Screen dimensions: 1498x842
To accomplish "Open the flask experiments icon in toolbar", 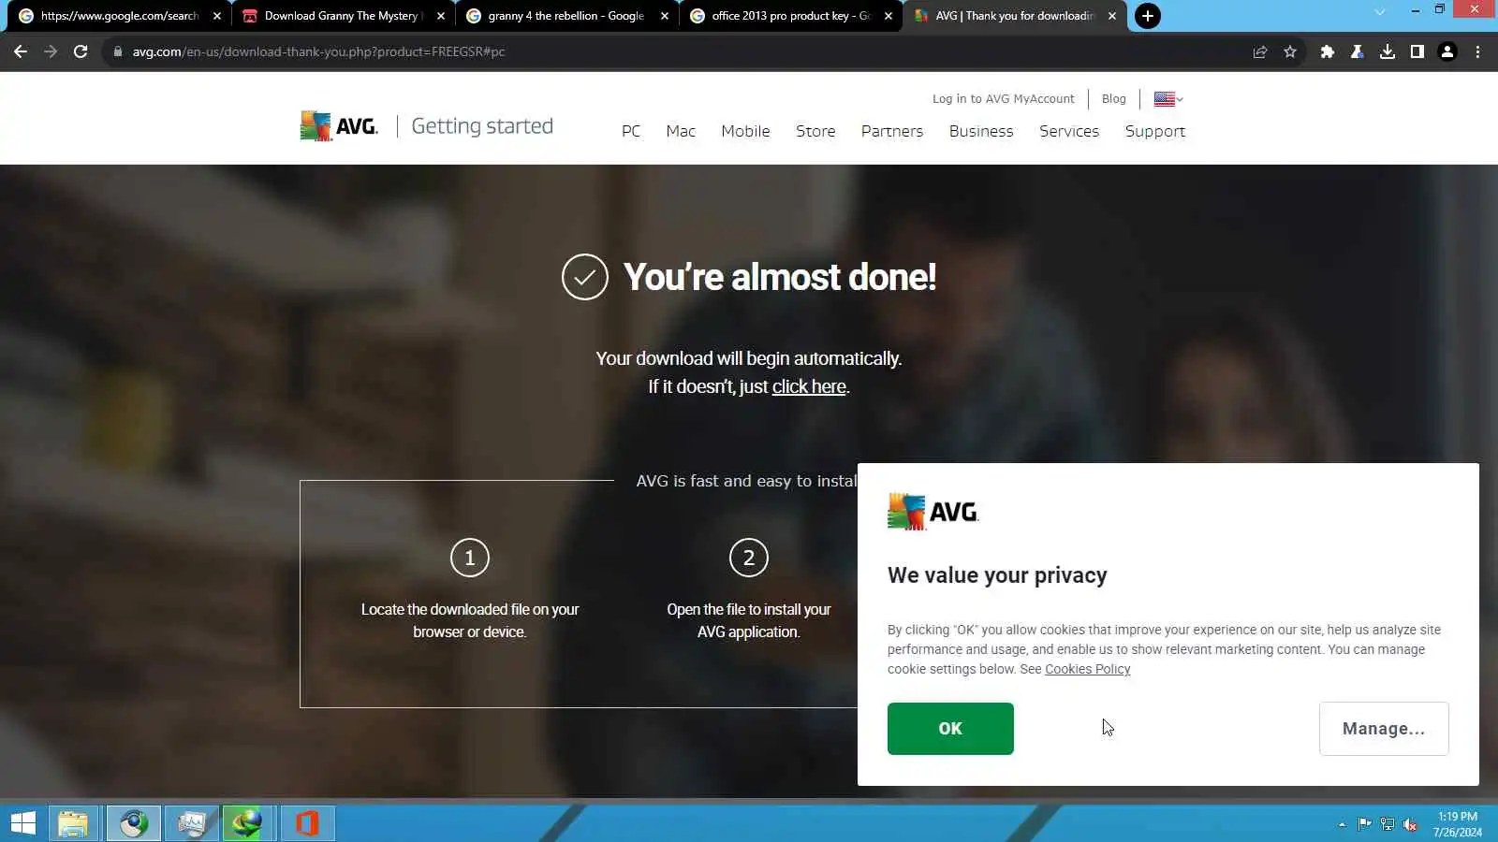I will [x=1357, y=51].
